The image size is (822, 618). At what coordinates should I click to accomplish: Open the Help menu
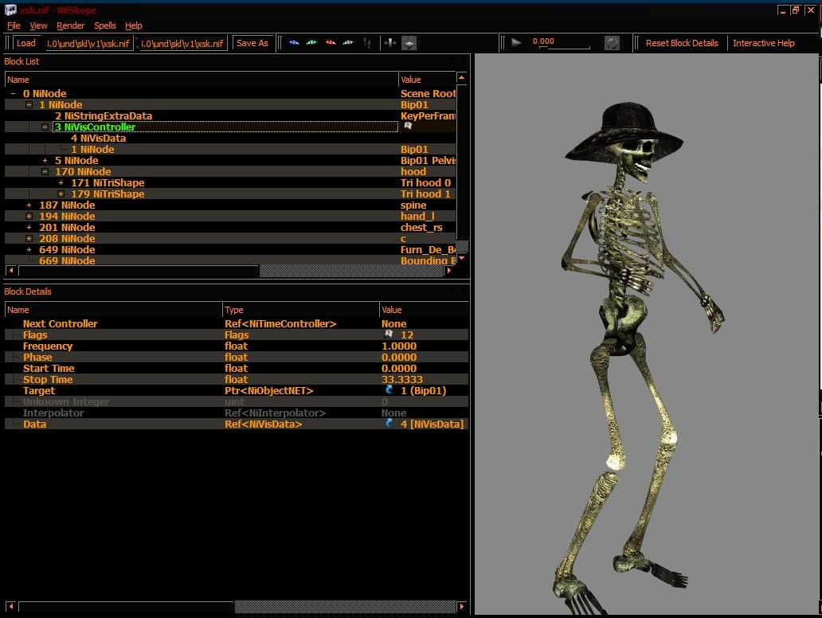pyautogui.click(x=133, y=25)
